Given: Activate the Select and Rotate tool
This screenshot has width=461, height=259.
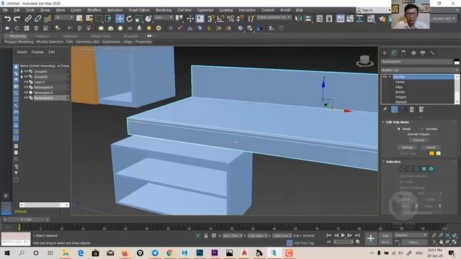Looking at the screenshot, I should pos(130,19).
